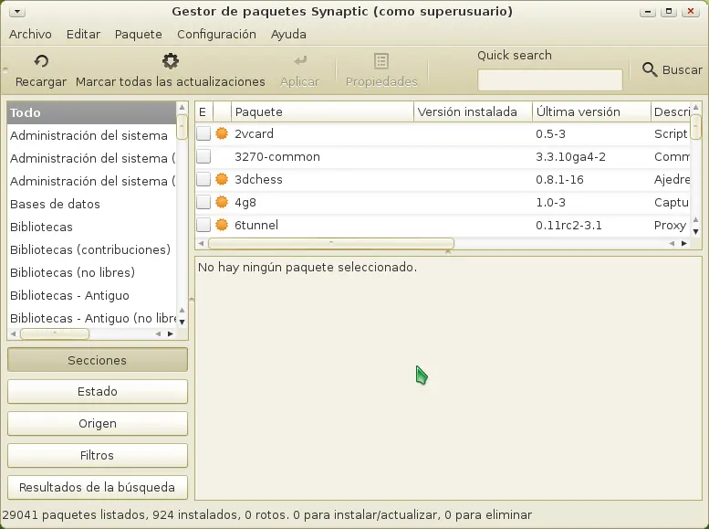709x529 pixels.
Task: Toggle the status checkbox for 6tunnel
Action: [203, 225]
